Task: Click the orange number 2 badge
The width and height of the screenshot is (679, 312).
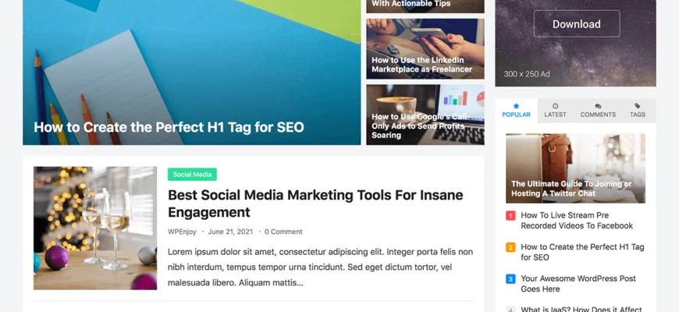Action: (510, 247)
